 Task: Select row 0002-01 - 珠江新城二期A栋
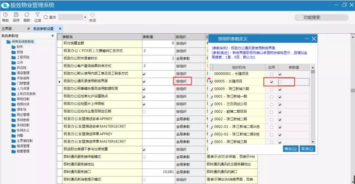239,127
